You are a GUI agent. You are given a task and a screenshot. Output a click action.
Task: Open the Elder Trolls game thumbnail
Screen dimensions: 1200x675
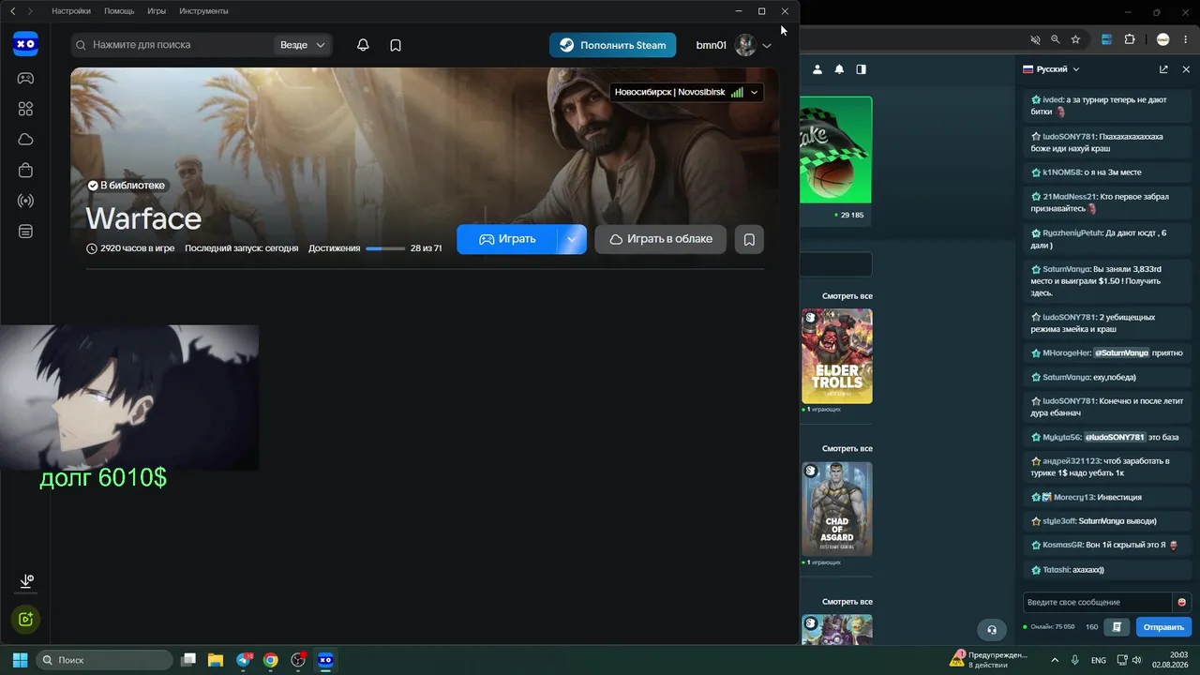click(837, 356)
